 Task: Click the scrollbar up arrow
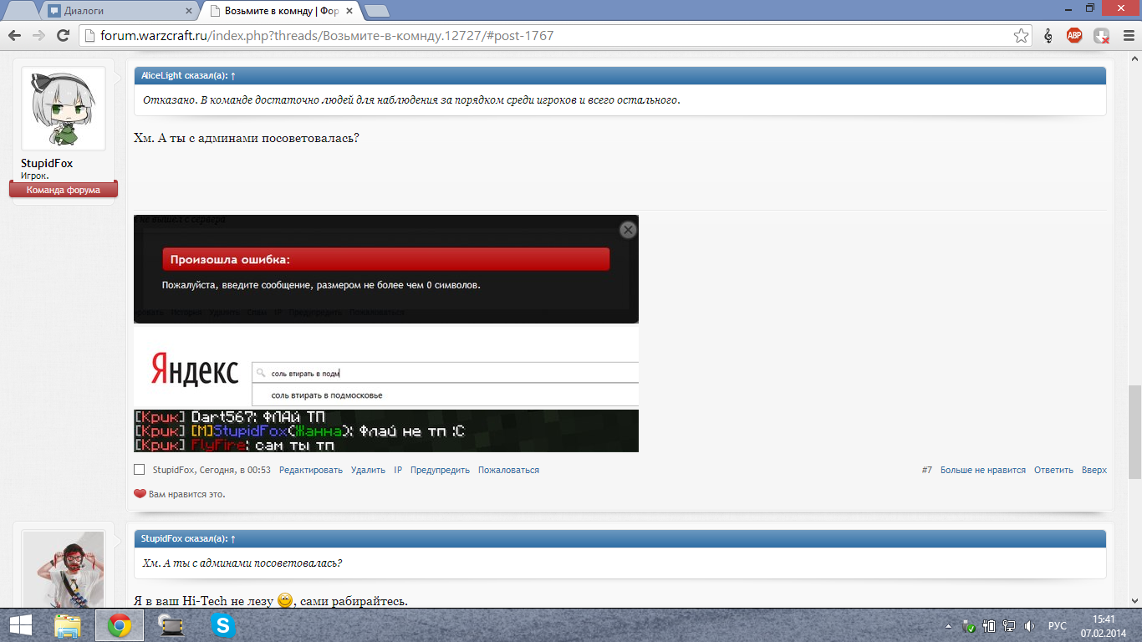click(1134, 59)
